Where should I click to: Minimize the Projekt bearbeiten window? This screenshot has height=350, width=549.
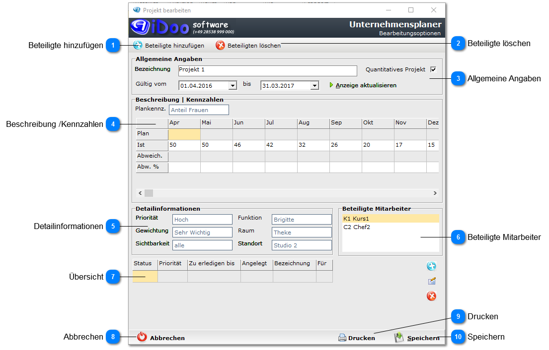pyautogui.click(x=389, y=10)
